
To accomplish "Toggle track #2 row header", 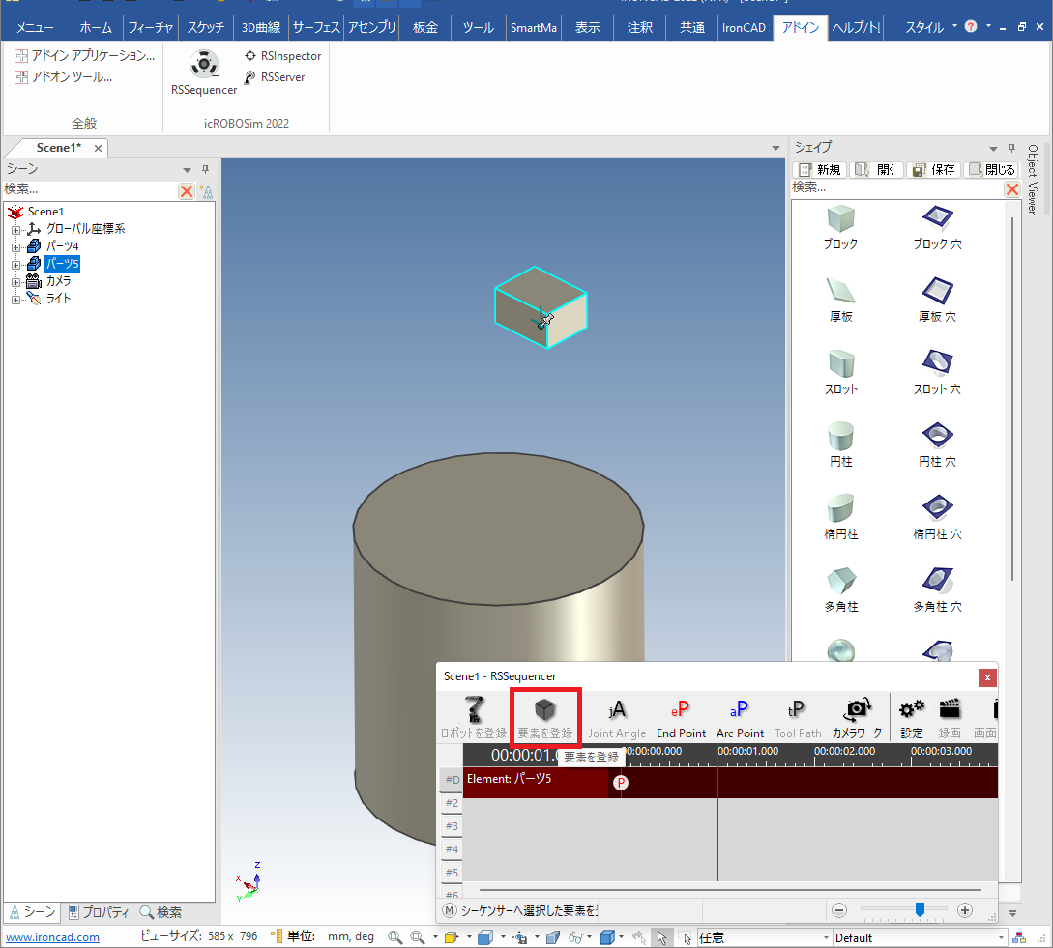I will 451,803.
